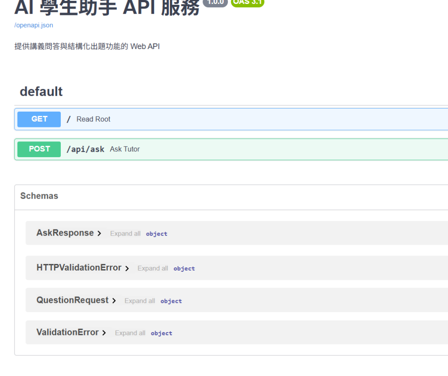Expand the HTTPValidationError schema

(x=79, y=267)
